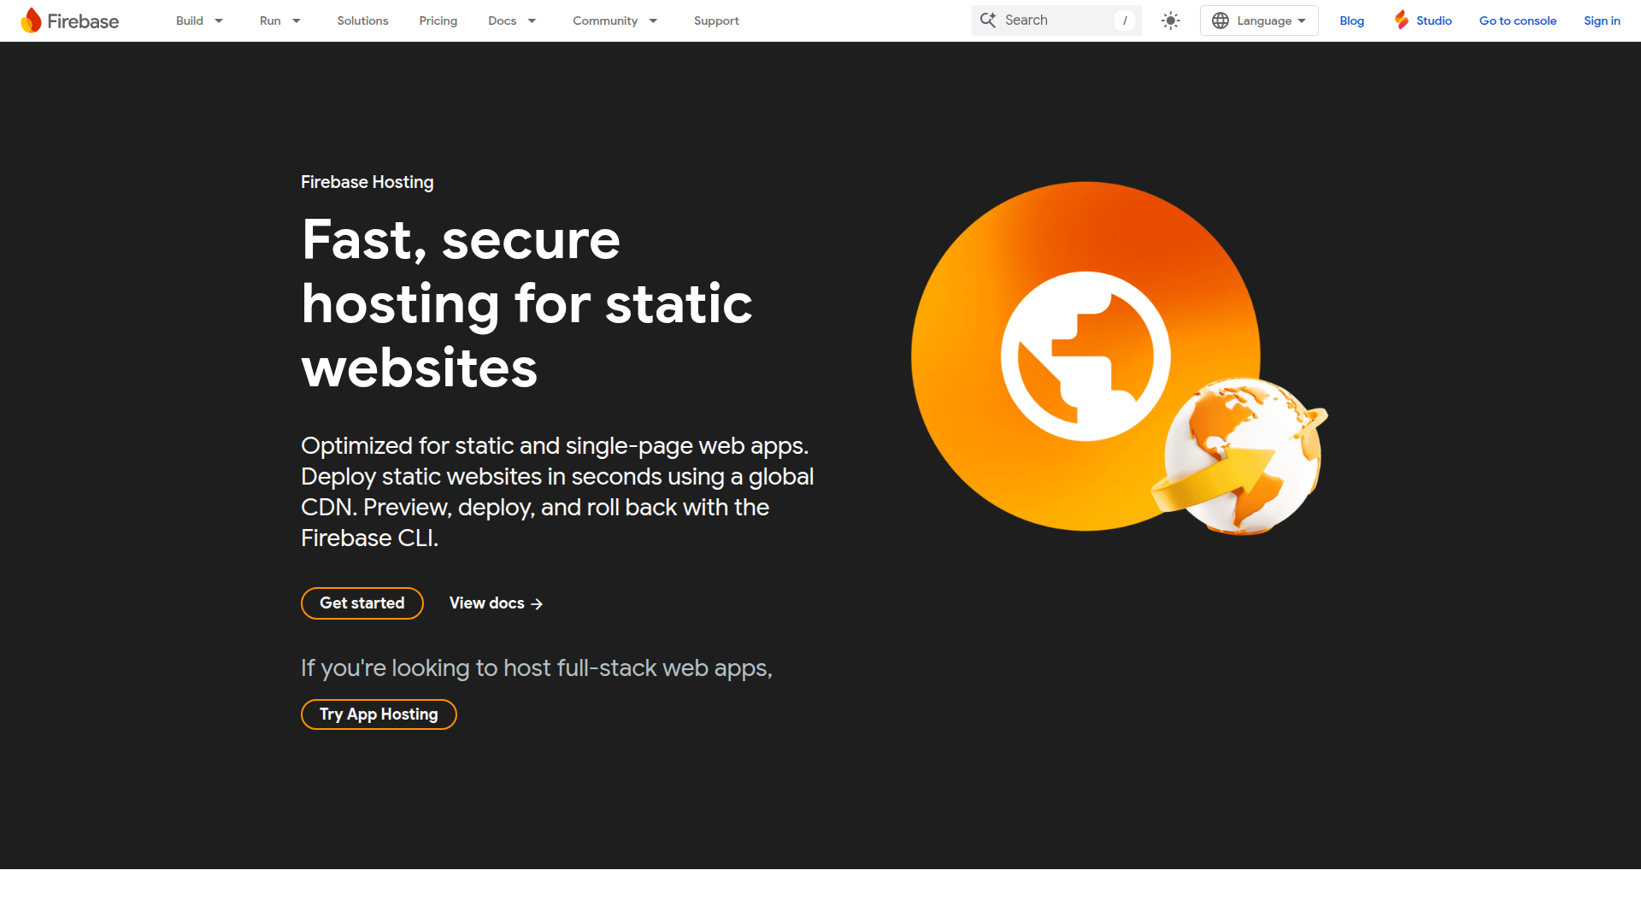Click the Firebase Hosting globe illustration
The width and height of the screenshot is (1641, 923).
click(x=1120, y=357)
